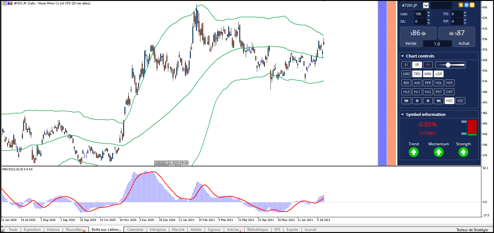
Task: Jump to chart beginning with rewind icon
Action: pyautogui.click(x=406, y=101)
